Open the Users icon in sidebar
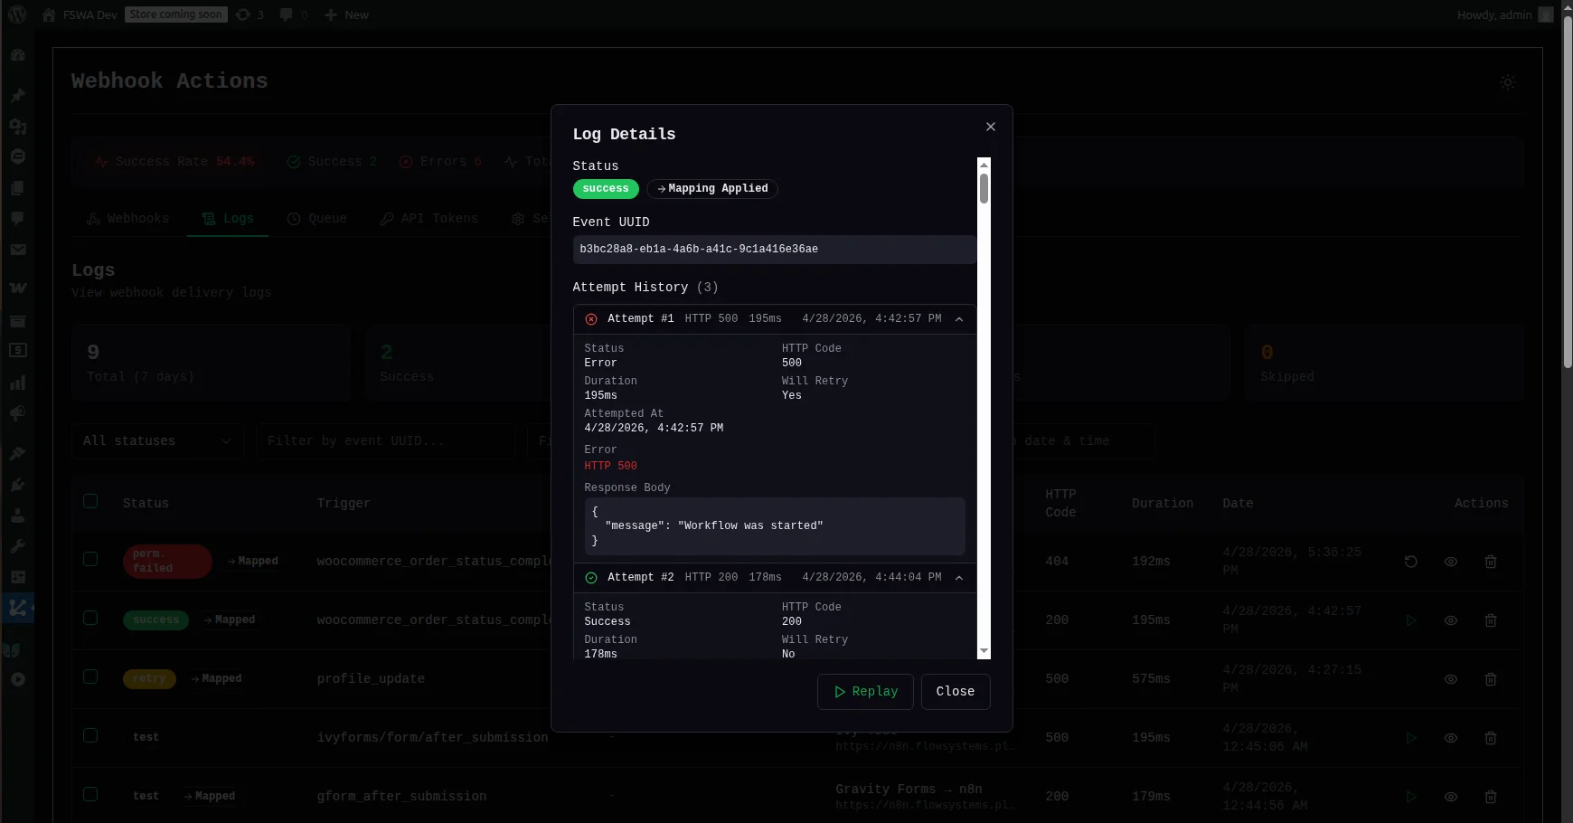The width and height of the screenshot is (1573, 823). (17, 516)
